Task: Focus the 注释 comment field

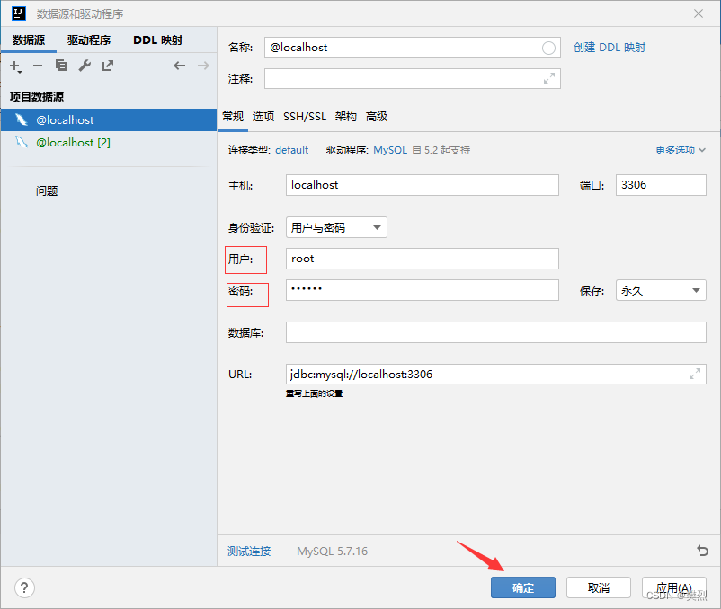Action: 412,78
